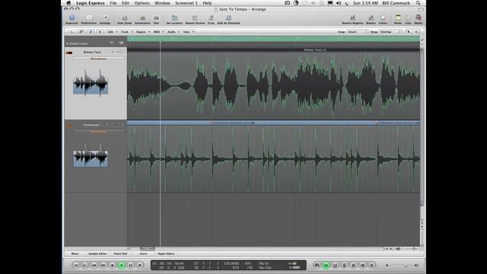Click the Repeat Section toolbar icon

(195, 19)
